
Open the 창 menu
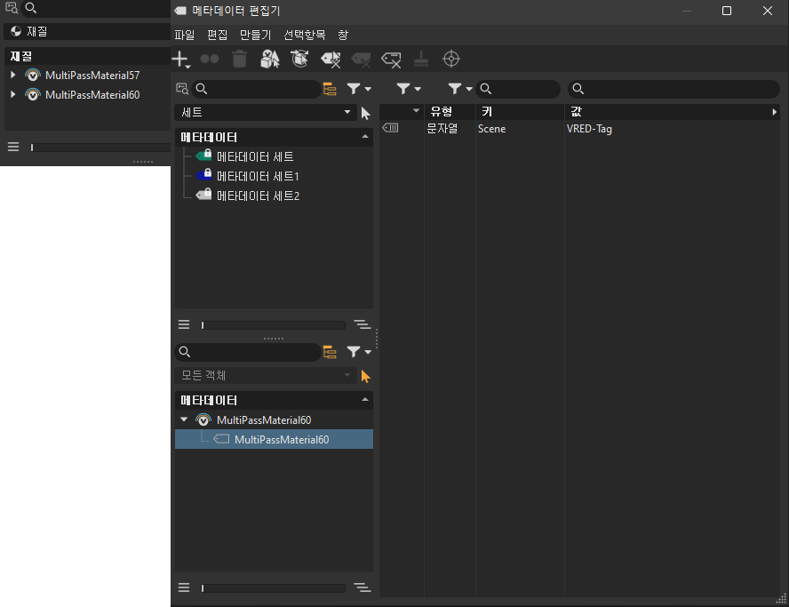coord(343,35)
